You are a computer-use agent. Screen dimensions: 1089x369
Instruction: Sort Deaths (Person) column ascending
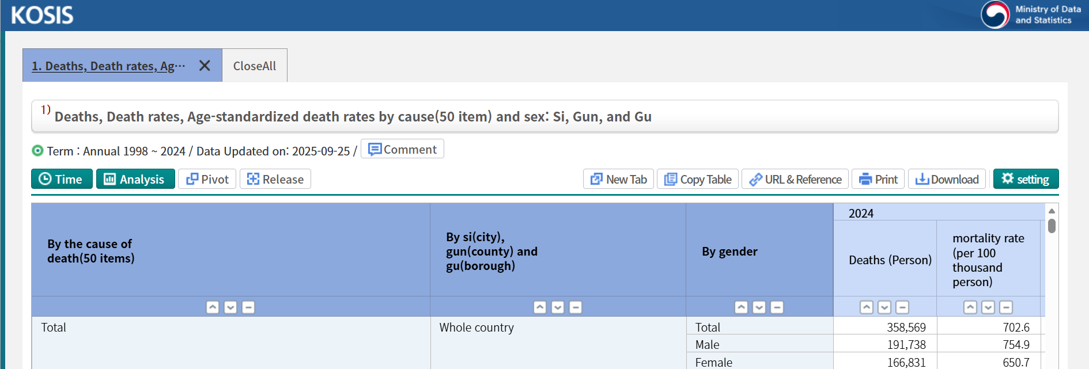coord(867,307)
